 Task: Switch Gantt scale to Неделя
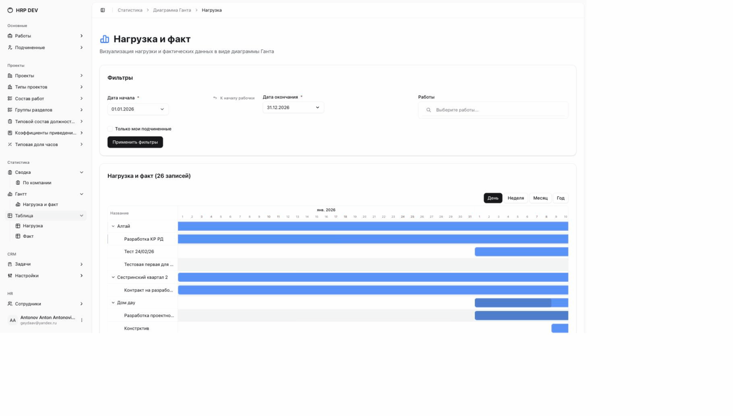pos(516,198)
